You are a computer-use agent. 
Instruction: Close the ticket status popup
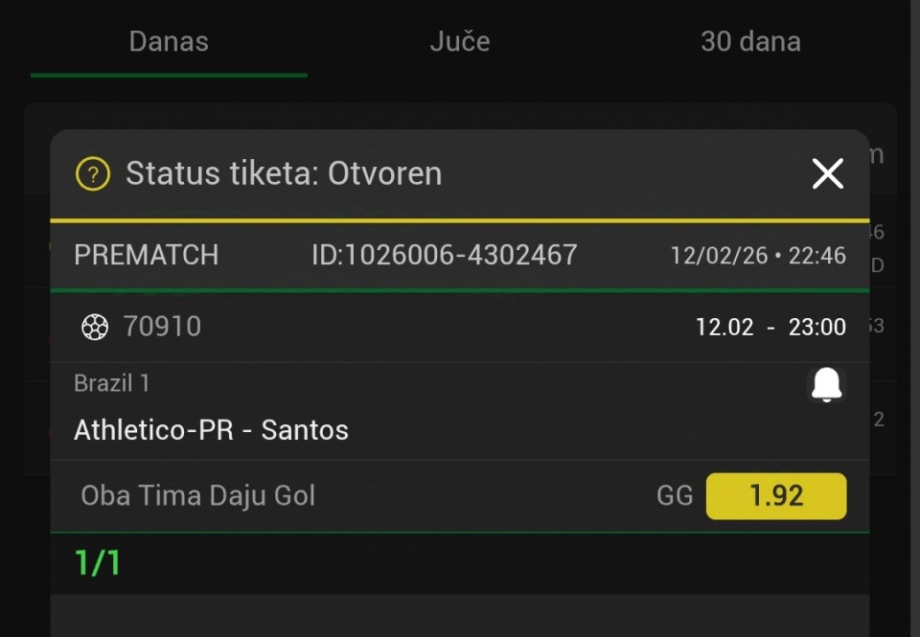coord(827,173)
